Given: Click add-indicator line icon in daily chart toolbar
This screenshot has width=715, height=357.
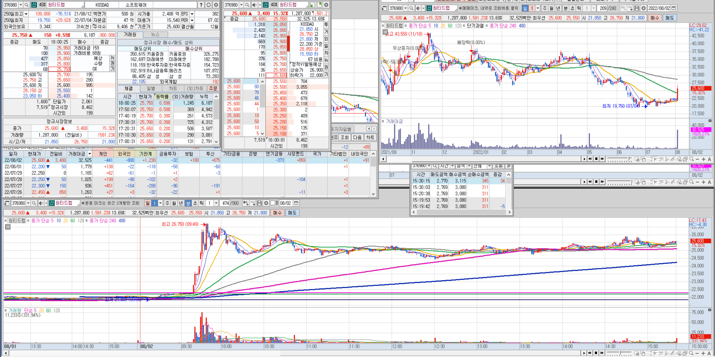Looking at the screenshot, I should [x=630, y=8].
